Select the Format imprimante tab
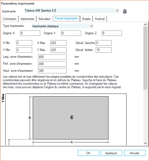 pos(66,19)
